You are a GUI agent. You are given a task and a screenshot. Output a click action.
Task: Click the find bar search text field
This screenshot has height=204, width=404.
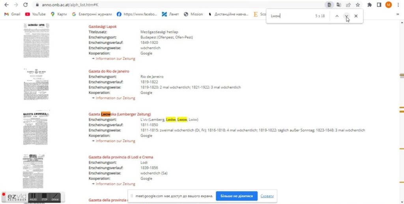pos(290,16)
